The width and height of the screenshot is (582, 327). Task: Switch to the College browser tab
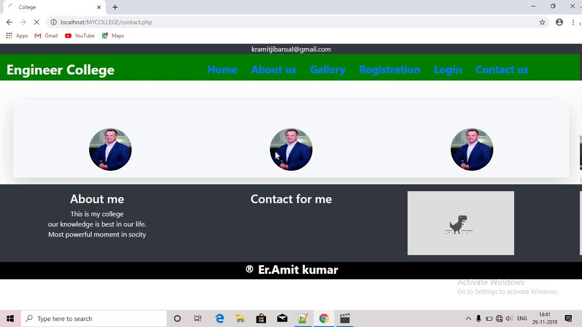55,7
